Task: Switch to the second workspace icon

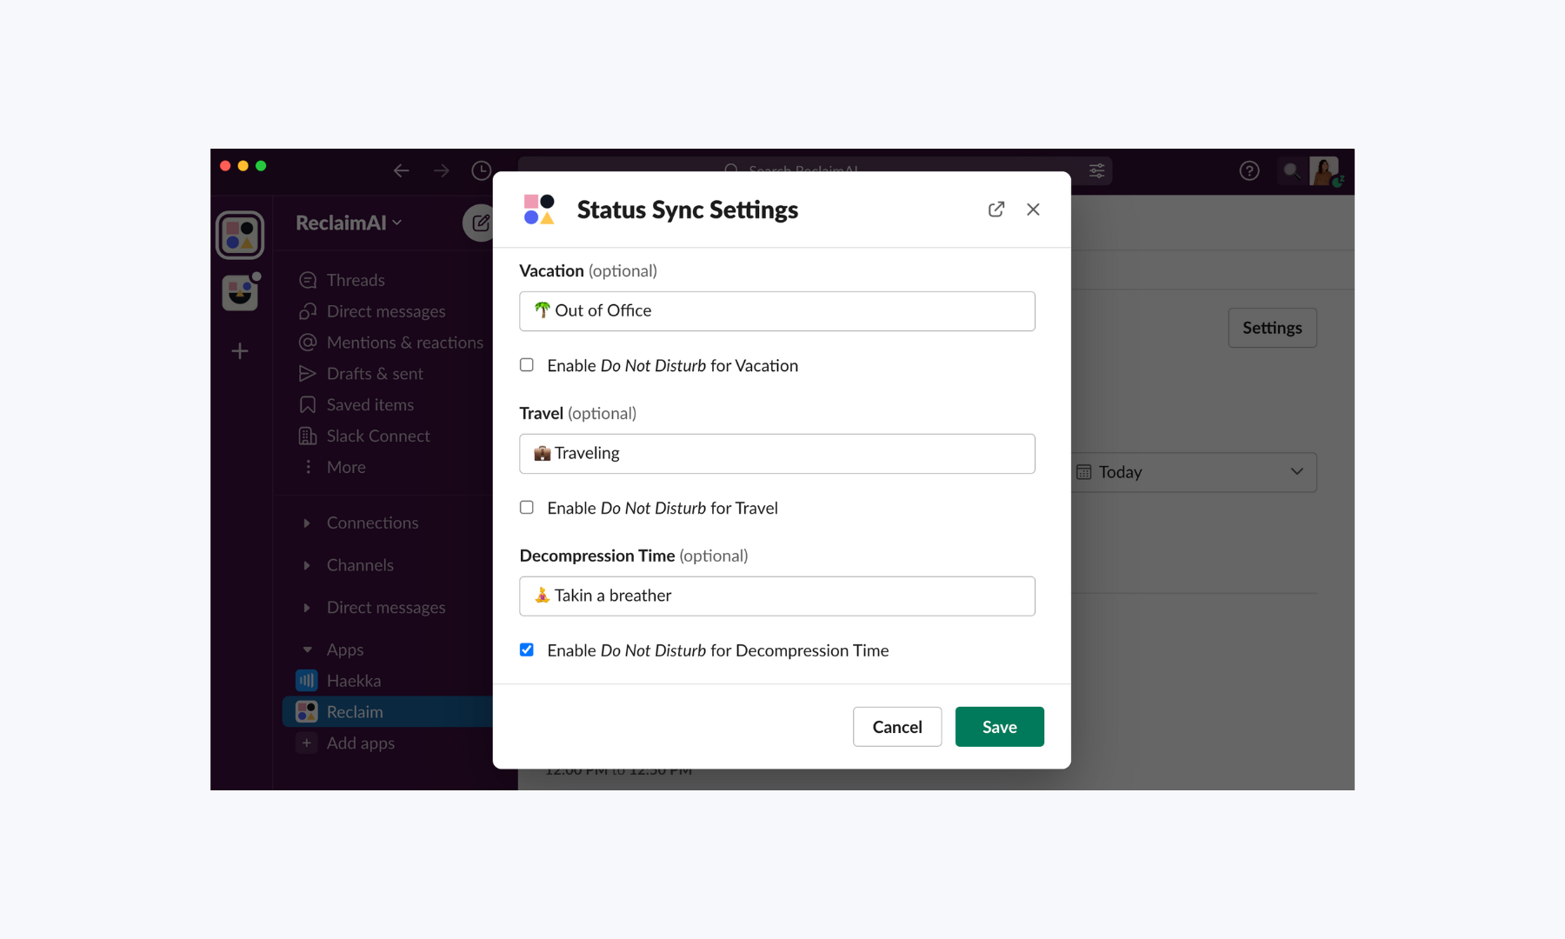Action: [240, 292]
